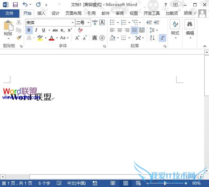
Task: Toggle distributed alignment
Action: coord(142,30)
